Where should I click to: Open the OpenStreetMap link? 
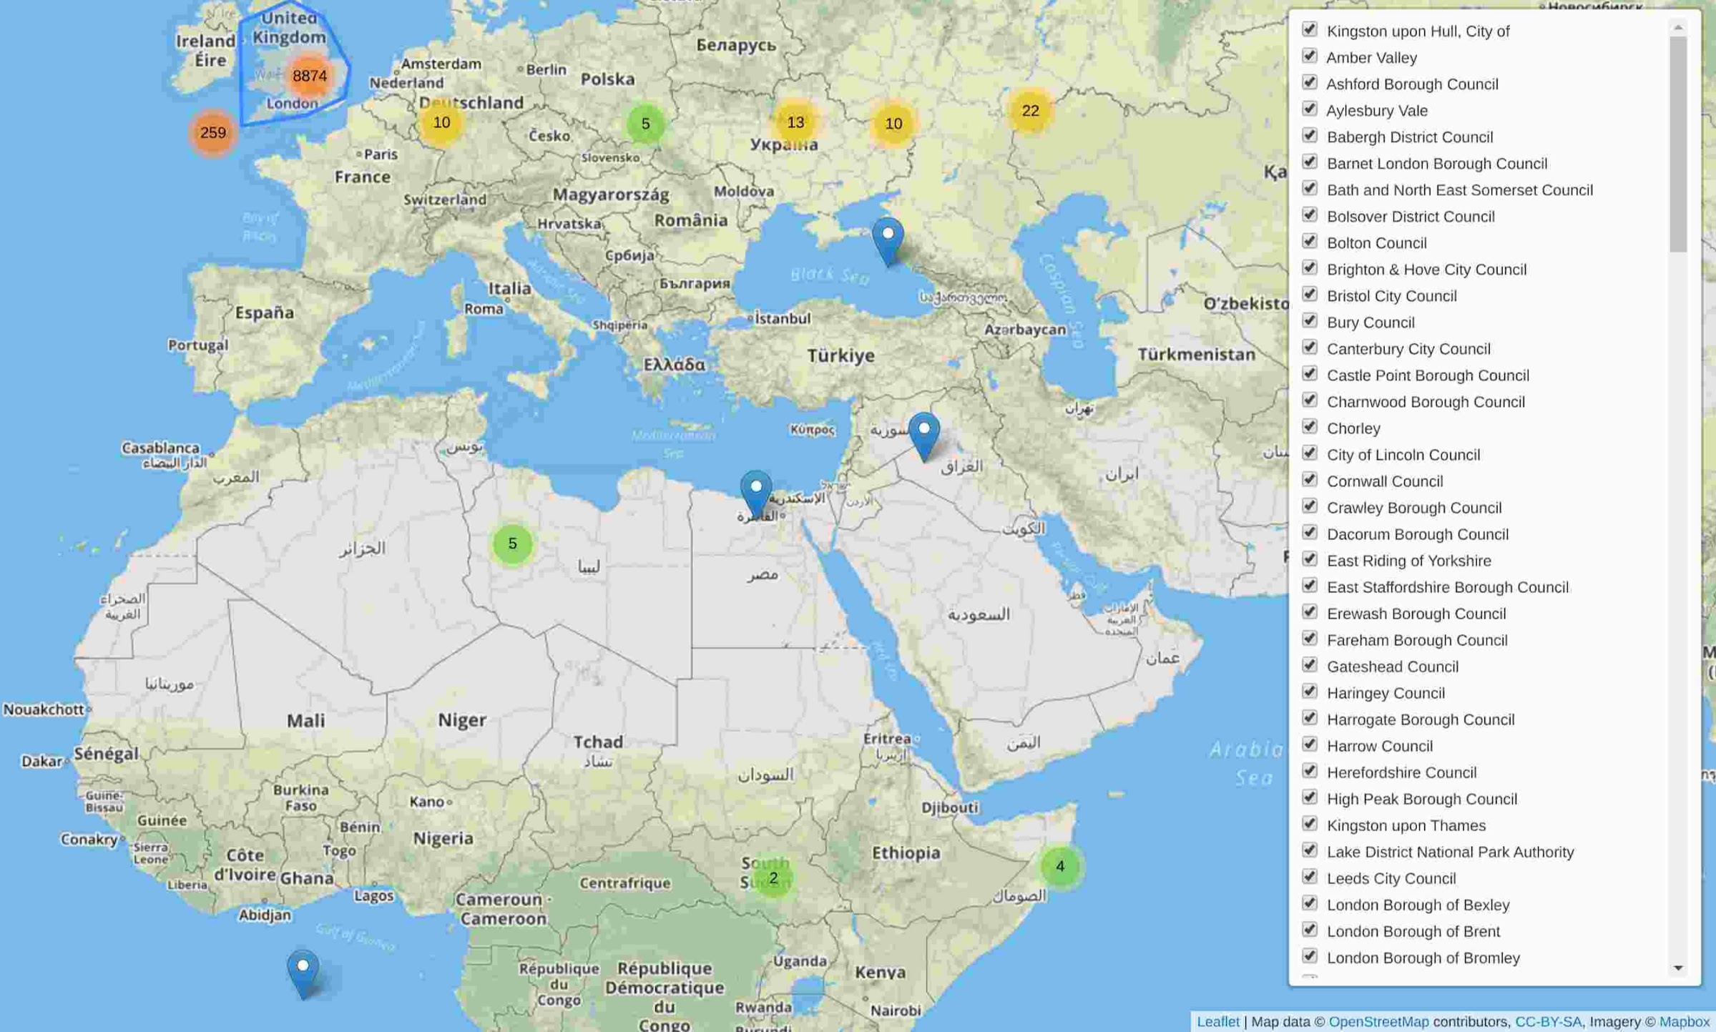pyautogui.click(x=1378, y=1022)
